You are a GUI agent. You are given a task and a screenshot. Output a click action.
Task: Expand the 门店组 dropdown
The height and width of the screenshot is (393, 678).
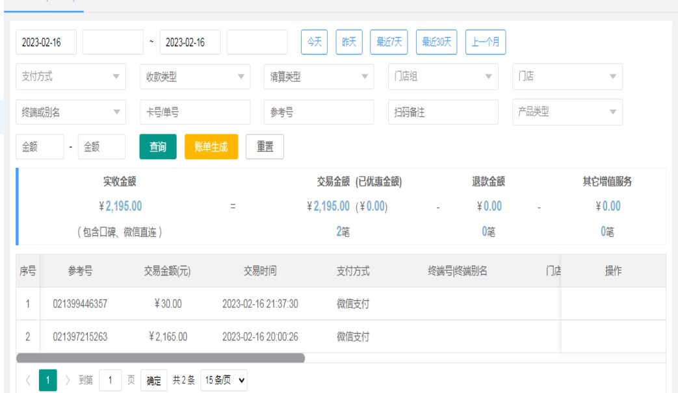tap(443, 77)
